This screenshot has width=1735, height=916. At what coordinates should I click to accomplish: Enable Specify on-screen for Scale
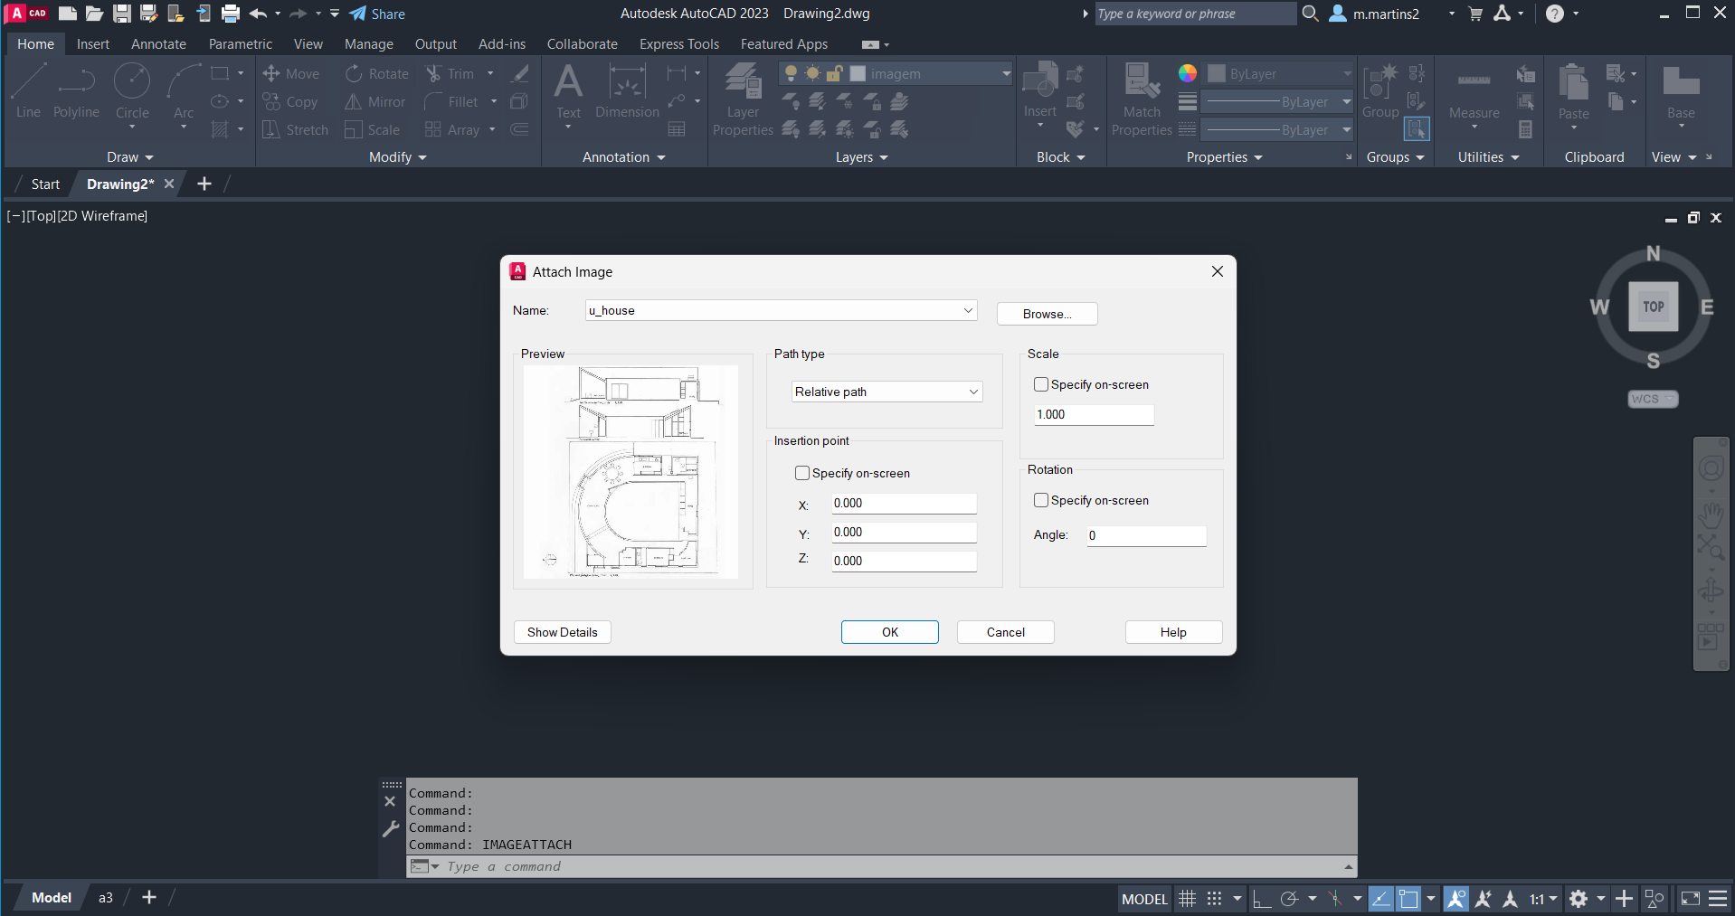[1041, 384]
